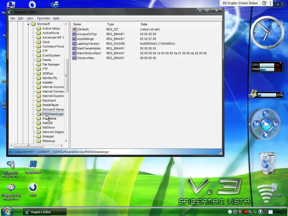Click the 22% disk usage gadget bar
288x216 pixels.
click(x=267, y=95)
